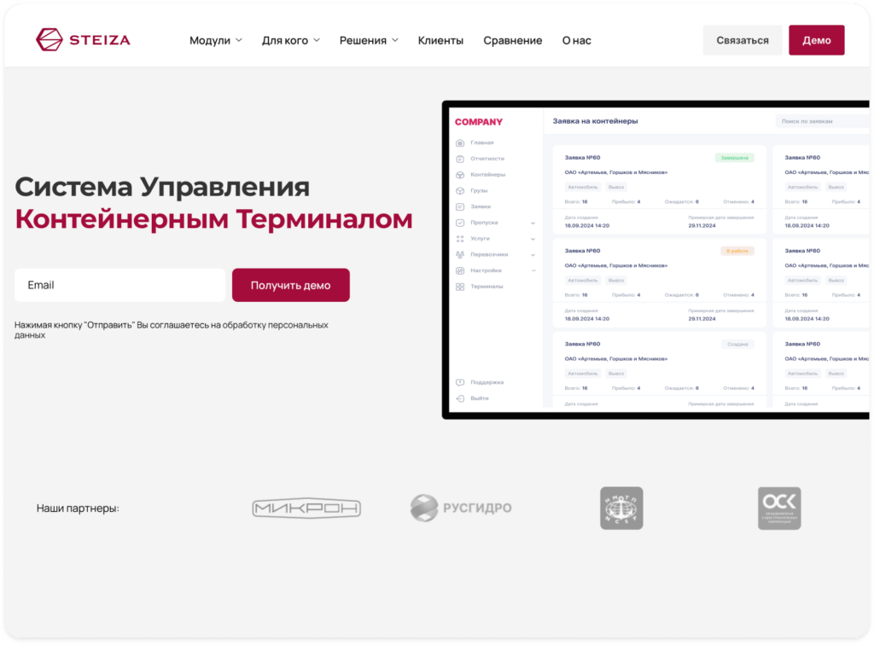Screen dimensions: 874x645
Task: Click the Получить демо button
Action: tap(290, 285)
